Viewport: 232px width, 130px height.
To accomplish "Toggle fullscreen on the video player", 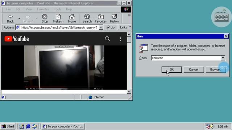I will coord(102,88).
